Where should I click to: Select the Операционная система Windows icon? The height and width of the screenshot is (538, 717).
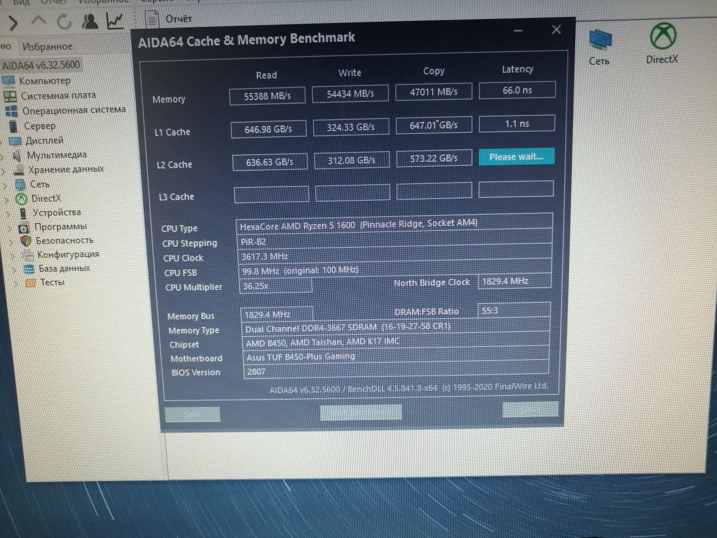click(12, 111)
